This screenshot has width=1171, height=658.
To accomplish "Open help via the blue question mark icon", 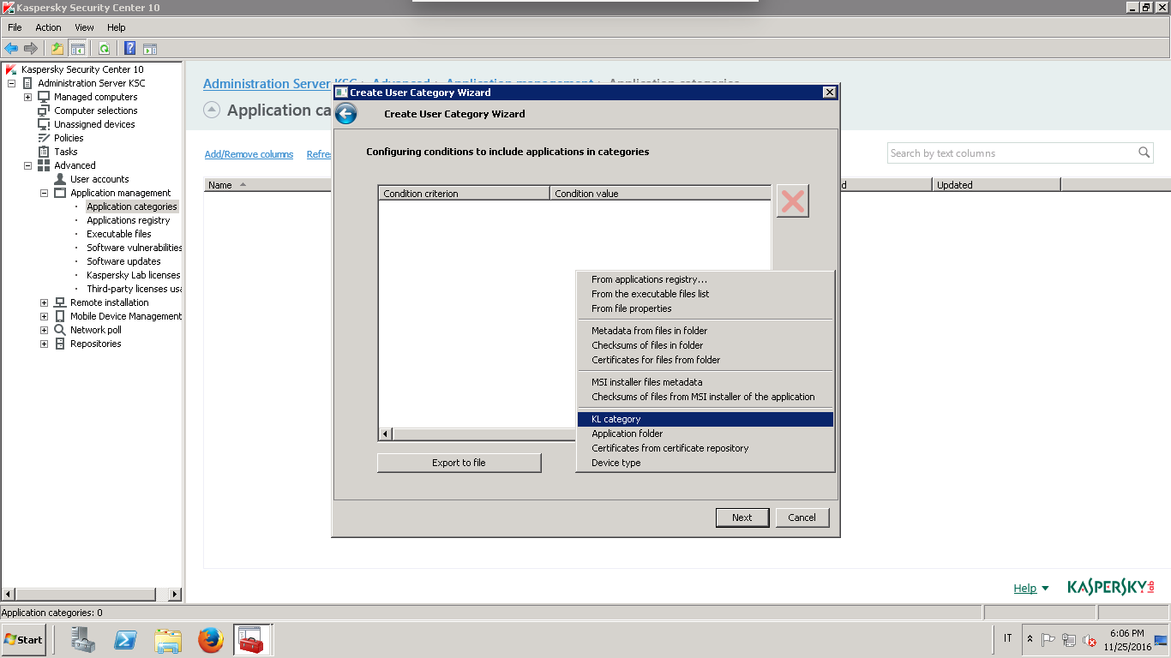I will pyautogui.click(x=129, y=49).
